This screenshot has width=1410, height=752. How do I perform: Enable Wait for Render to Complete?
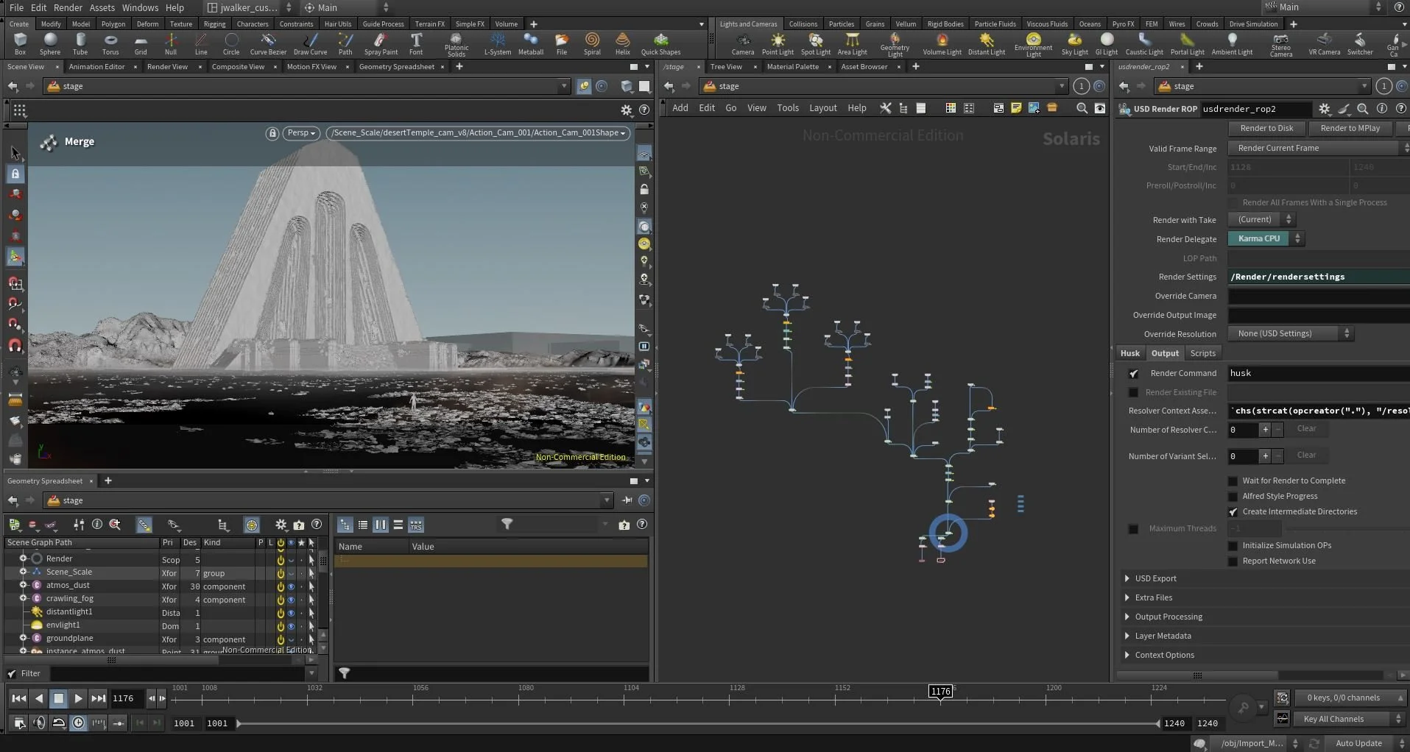(1233, 481)
